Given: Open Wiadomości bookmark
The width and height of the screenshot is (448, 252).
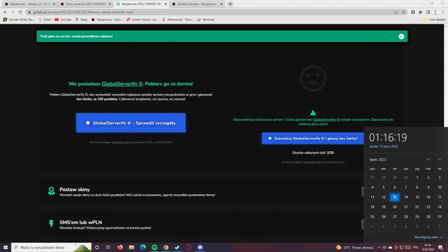Looking at the screenshot, I should (x=178, y=20).
